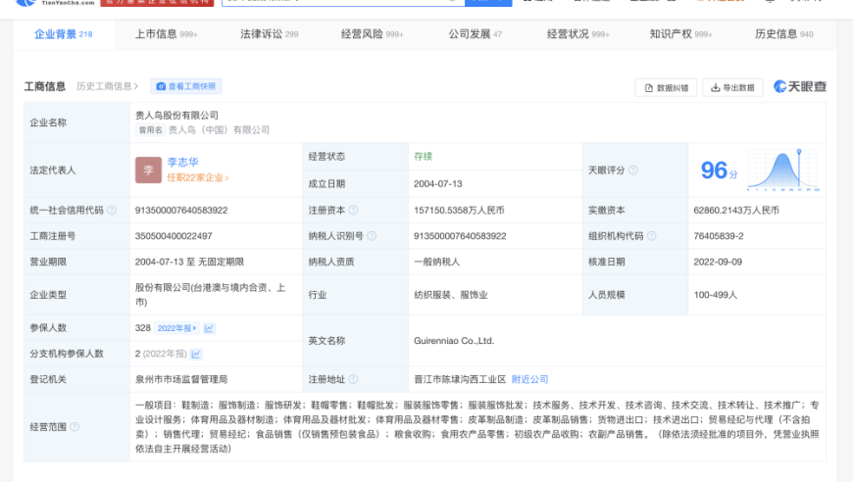853x482 pixels.
Task: Click registration number 350500400022497
Action: click(x=174, y=236)
